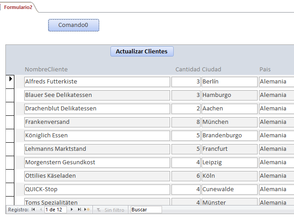Click the Cantidad field for Frankenversand
Viewport: 294px width, 219px height.
pos(186,122)
